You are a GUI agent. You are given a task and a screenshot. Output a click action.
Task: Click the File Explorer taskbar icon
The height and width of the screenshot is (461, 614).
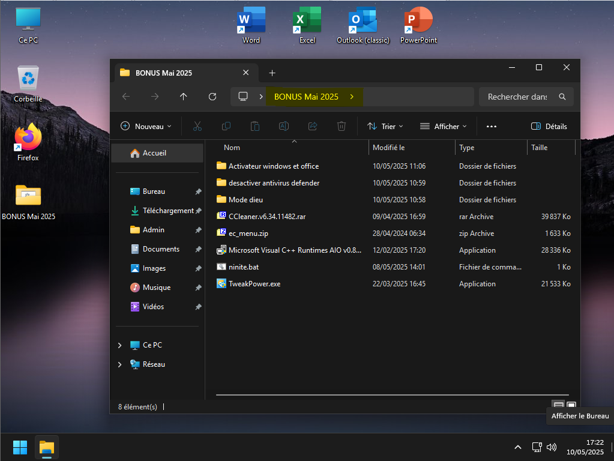(47, 447)
